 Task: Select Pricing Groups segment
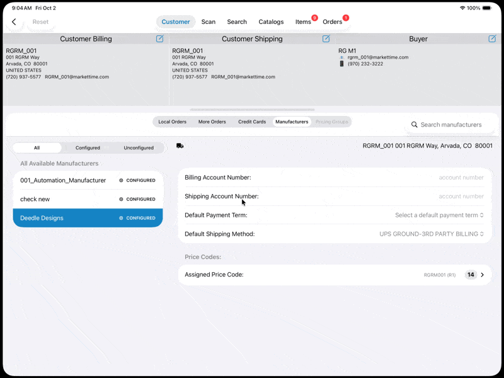click(332, 122)
